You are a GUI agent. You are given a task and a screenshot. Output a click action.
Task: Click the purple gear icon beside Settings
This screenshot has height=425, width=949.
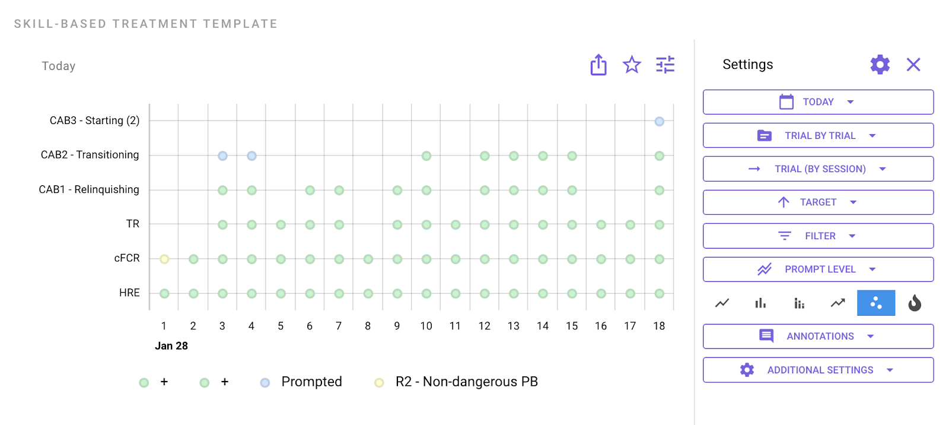pos(880,65)
